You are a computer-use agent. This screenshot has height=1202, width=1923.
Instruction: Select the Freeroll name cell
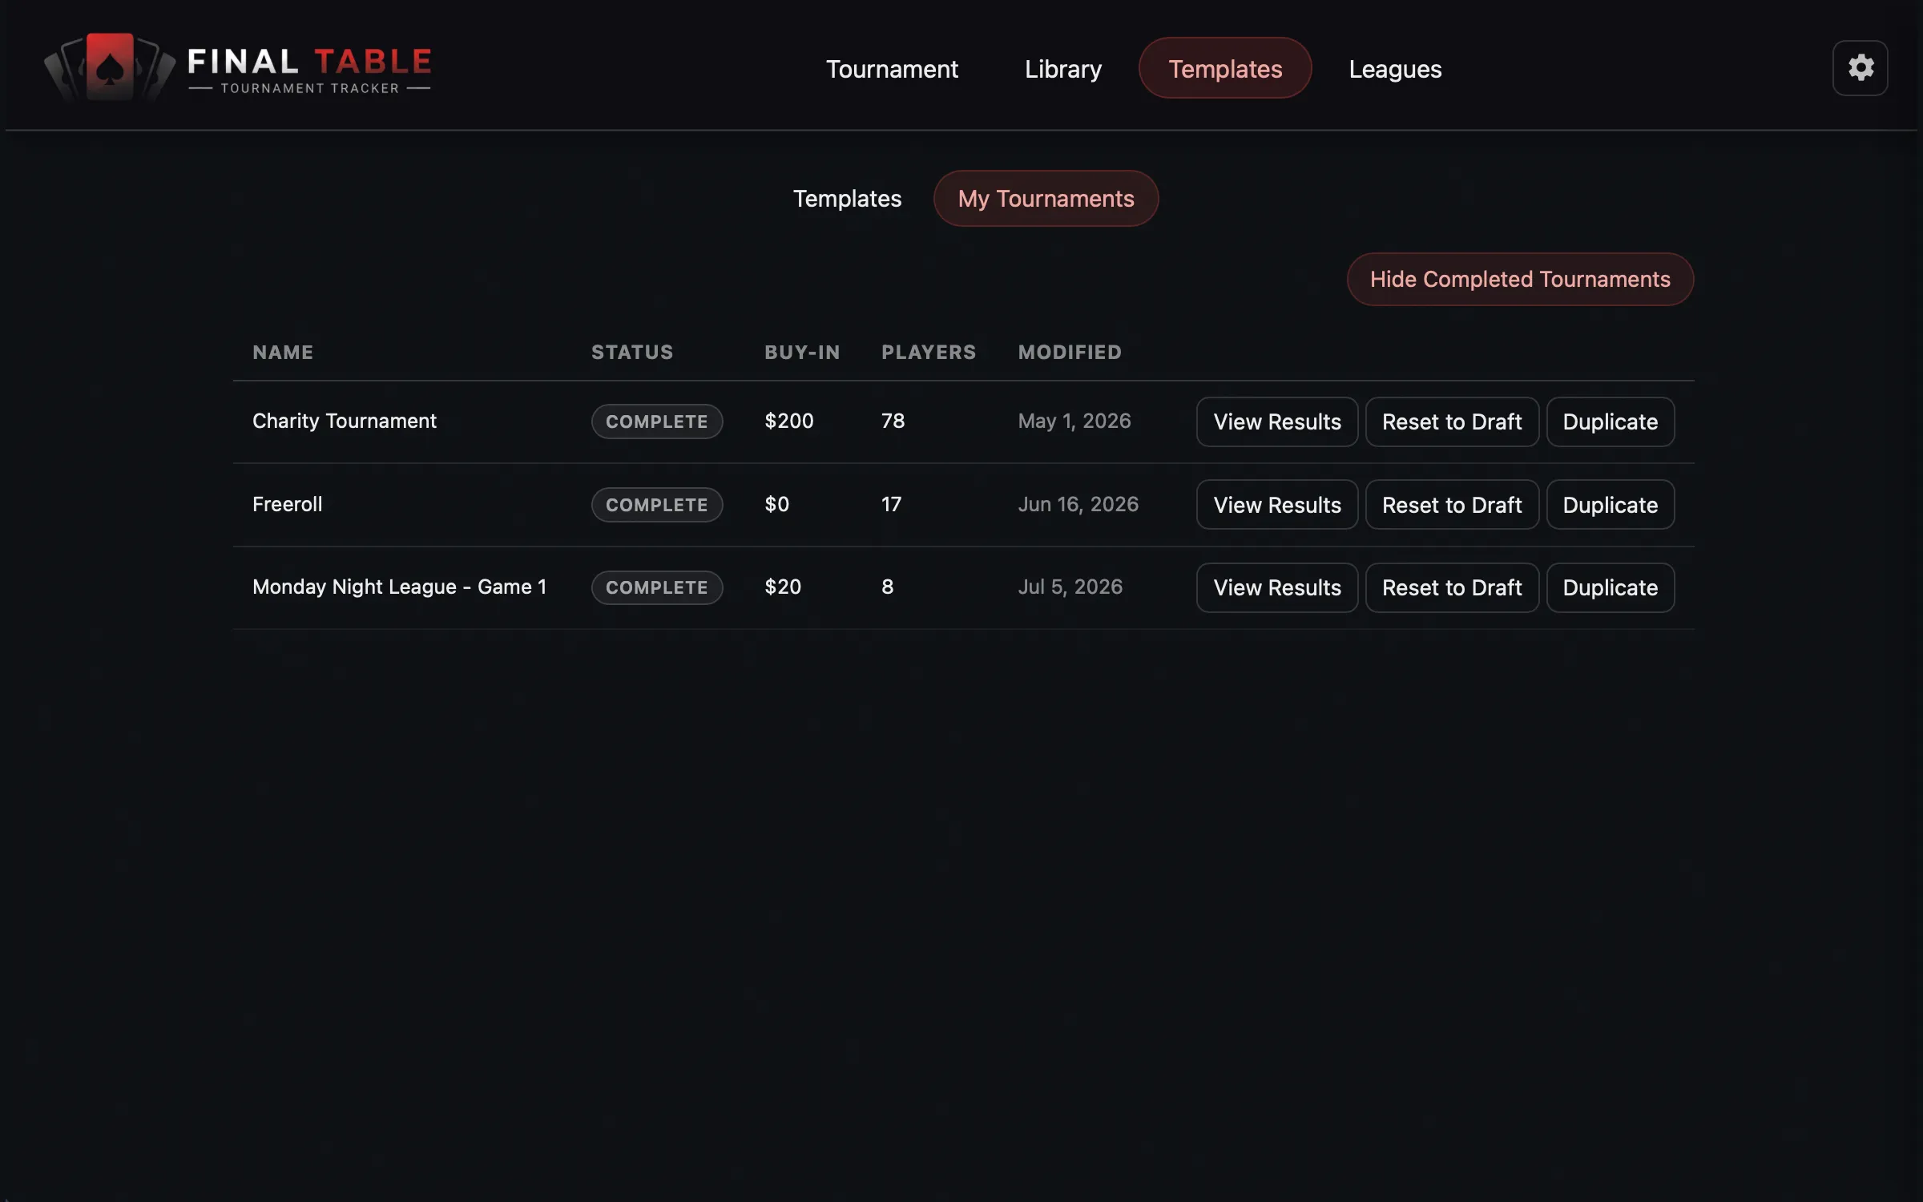point(287,504)
